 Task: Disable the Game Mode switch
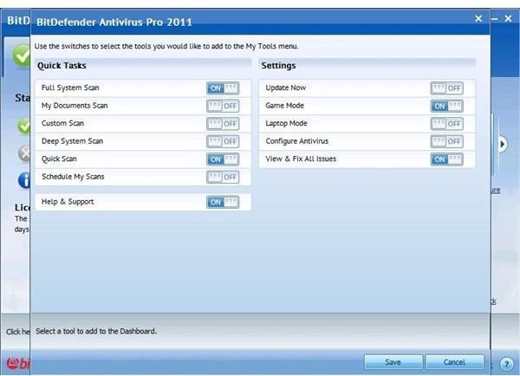pyautogui.click(x=446, y=106)
